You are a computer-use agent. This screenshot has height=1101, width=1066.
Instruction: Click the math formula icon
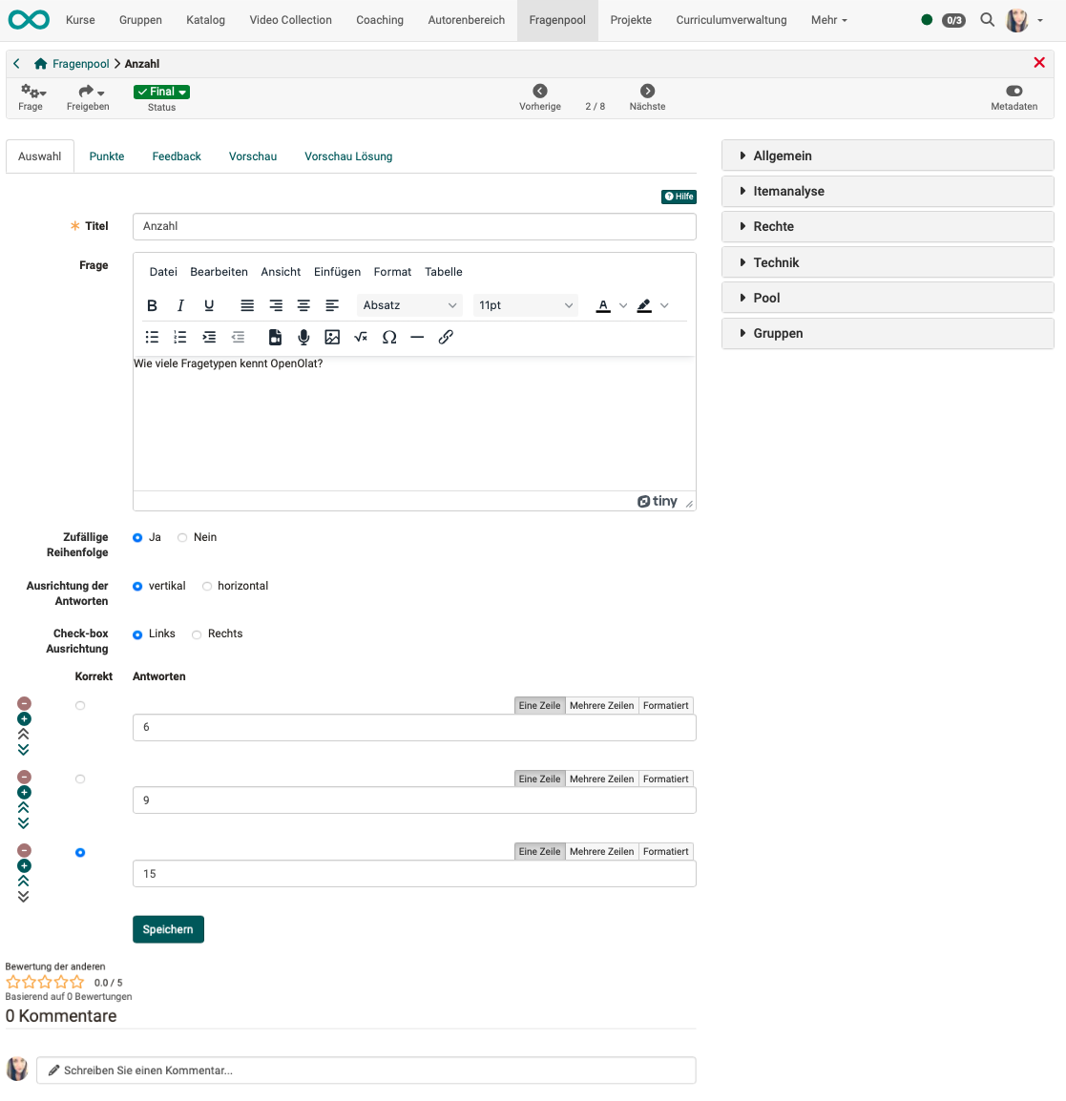tap(361, 337)
